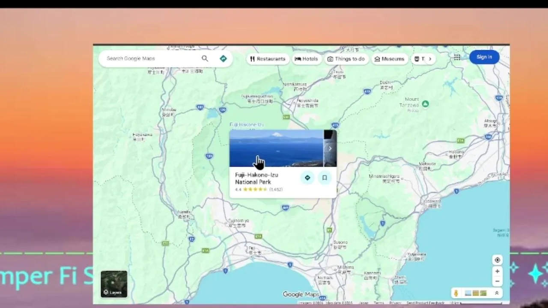Expand the imagery strip with double chevron

(497, 293)
